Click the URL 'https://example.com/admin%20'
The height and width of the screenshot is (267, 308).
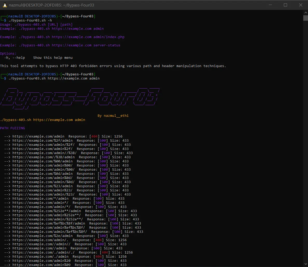pos(42,261)
